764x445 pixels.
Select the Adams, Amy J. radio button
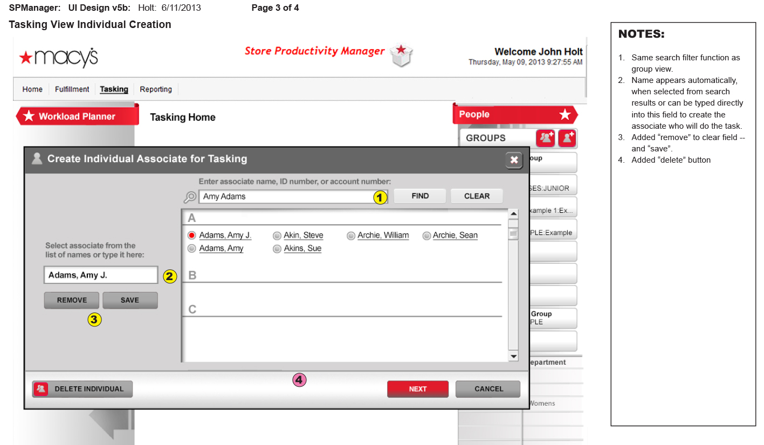pos(191,235)
